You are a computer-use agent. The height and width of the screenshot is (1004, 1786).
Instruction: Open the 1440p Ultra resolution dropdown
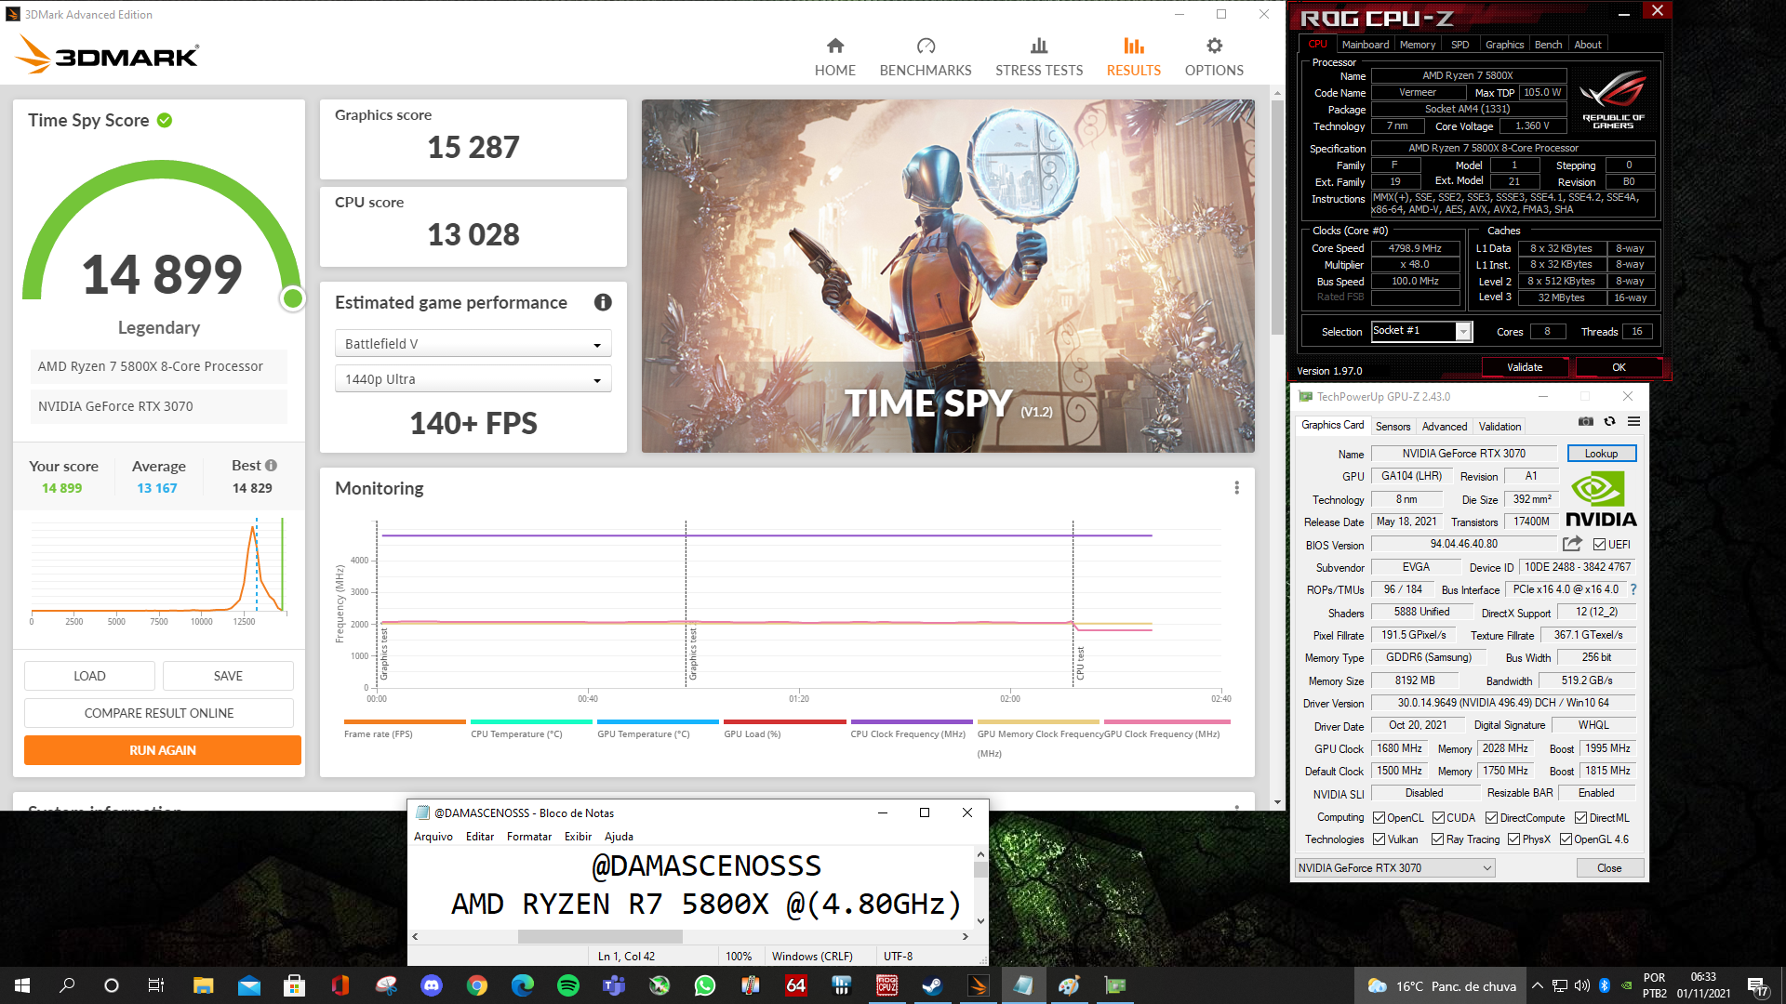[473, 379]
